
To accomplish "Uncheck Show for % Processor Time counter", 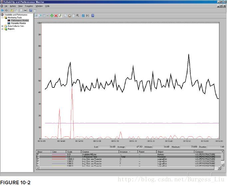I will click(x=38, y=157).
